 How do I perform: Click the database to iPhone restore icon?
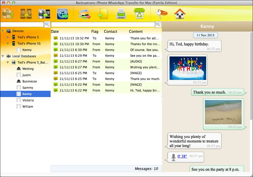tap(44, 14)
